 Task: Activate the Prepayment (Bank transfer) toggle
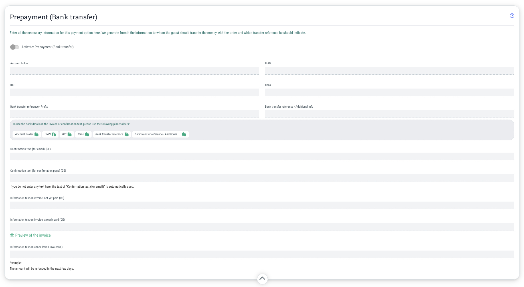[x=15, y=47]
